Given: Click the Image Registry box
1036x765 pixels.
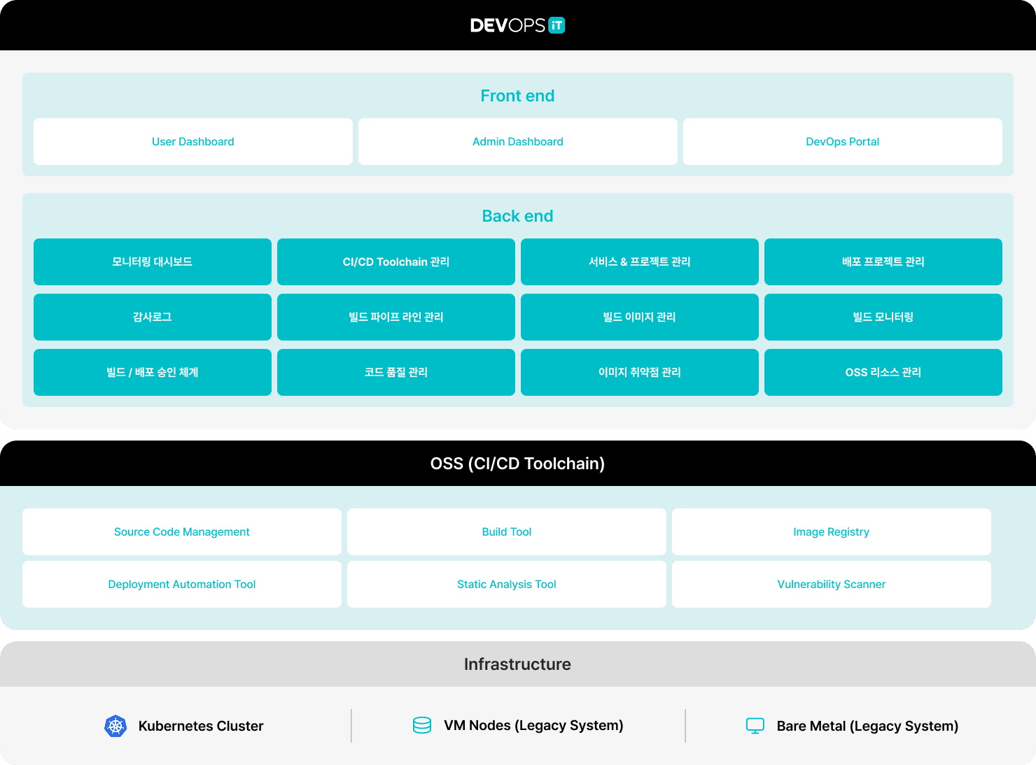Looking at the screenshot, I should pos(832,532).
